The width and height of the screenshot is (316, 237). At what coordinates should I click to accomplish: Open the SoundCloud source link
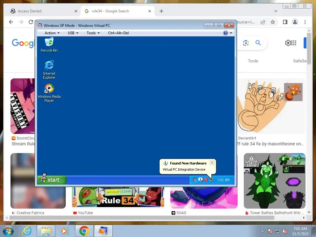(x=23, y=138)
